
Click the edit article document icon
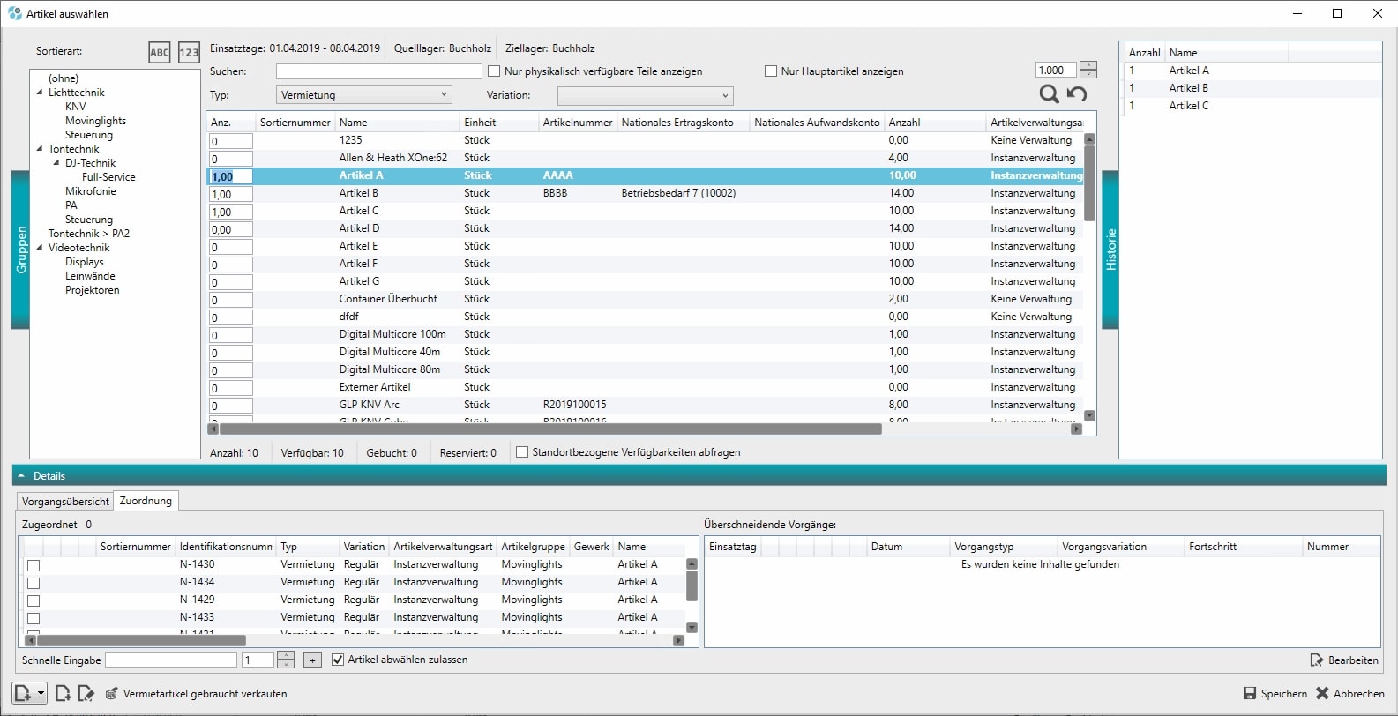(86, 694)
